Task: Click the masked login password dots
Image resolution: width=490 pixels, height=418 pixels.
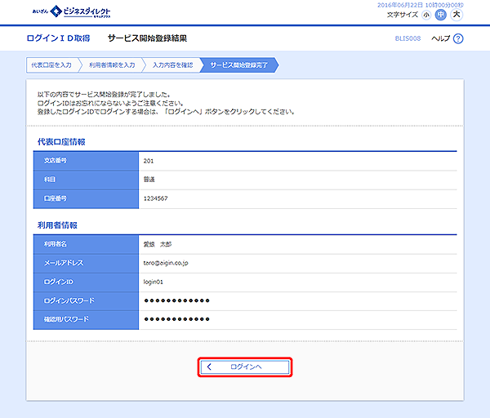Action: 176,301
